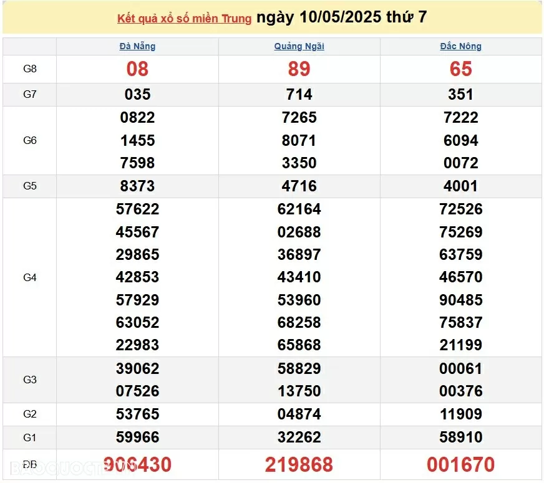The image size is (544, 483).
Task: Click the red G8 number 65
Action: pos(460,69)
